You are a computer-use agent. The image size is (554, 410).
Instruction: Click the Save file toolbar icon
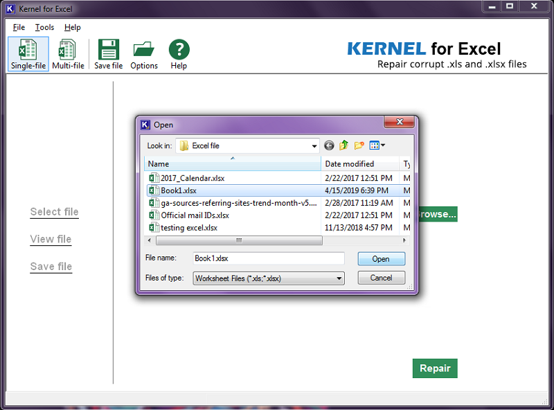point(109,49)
